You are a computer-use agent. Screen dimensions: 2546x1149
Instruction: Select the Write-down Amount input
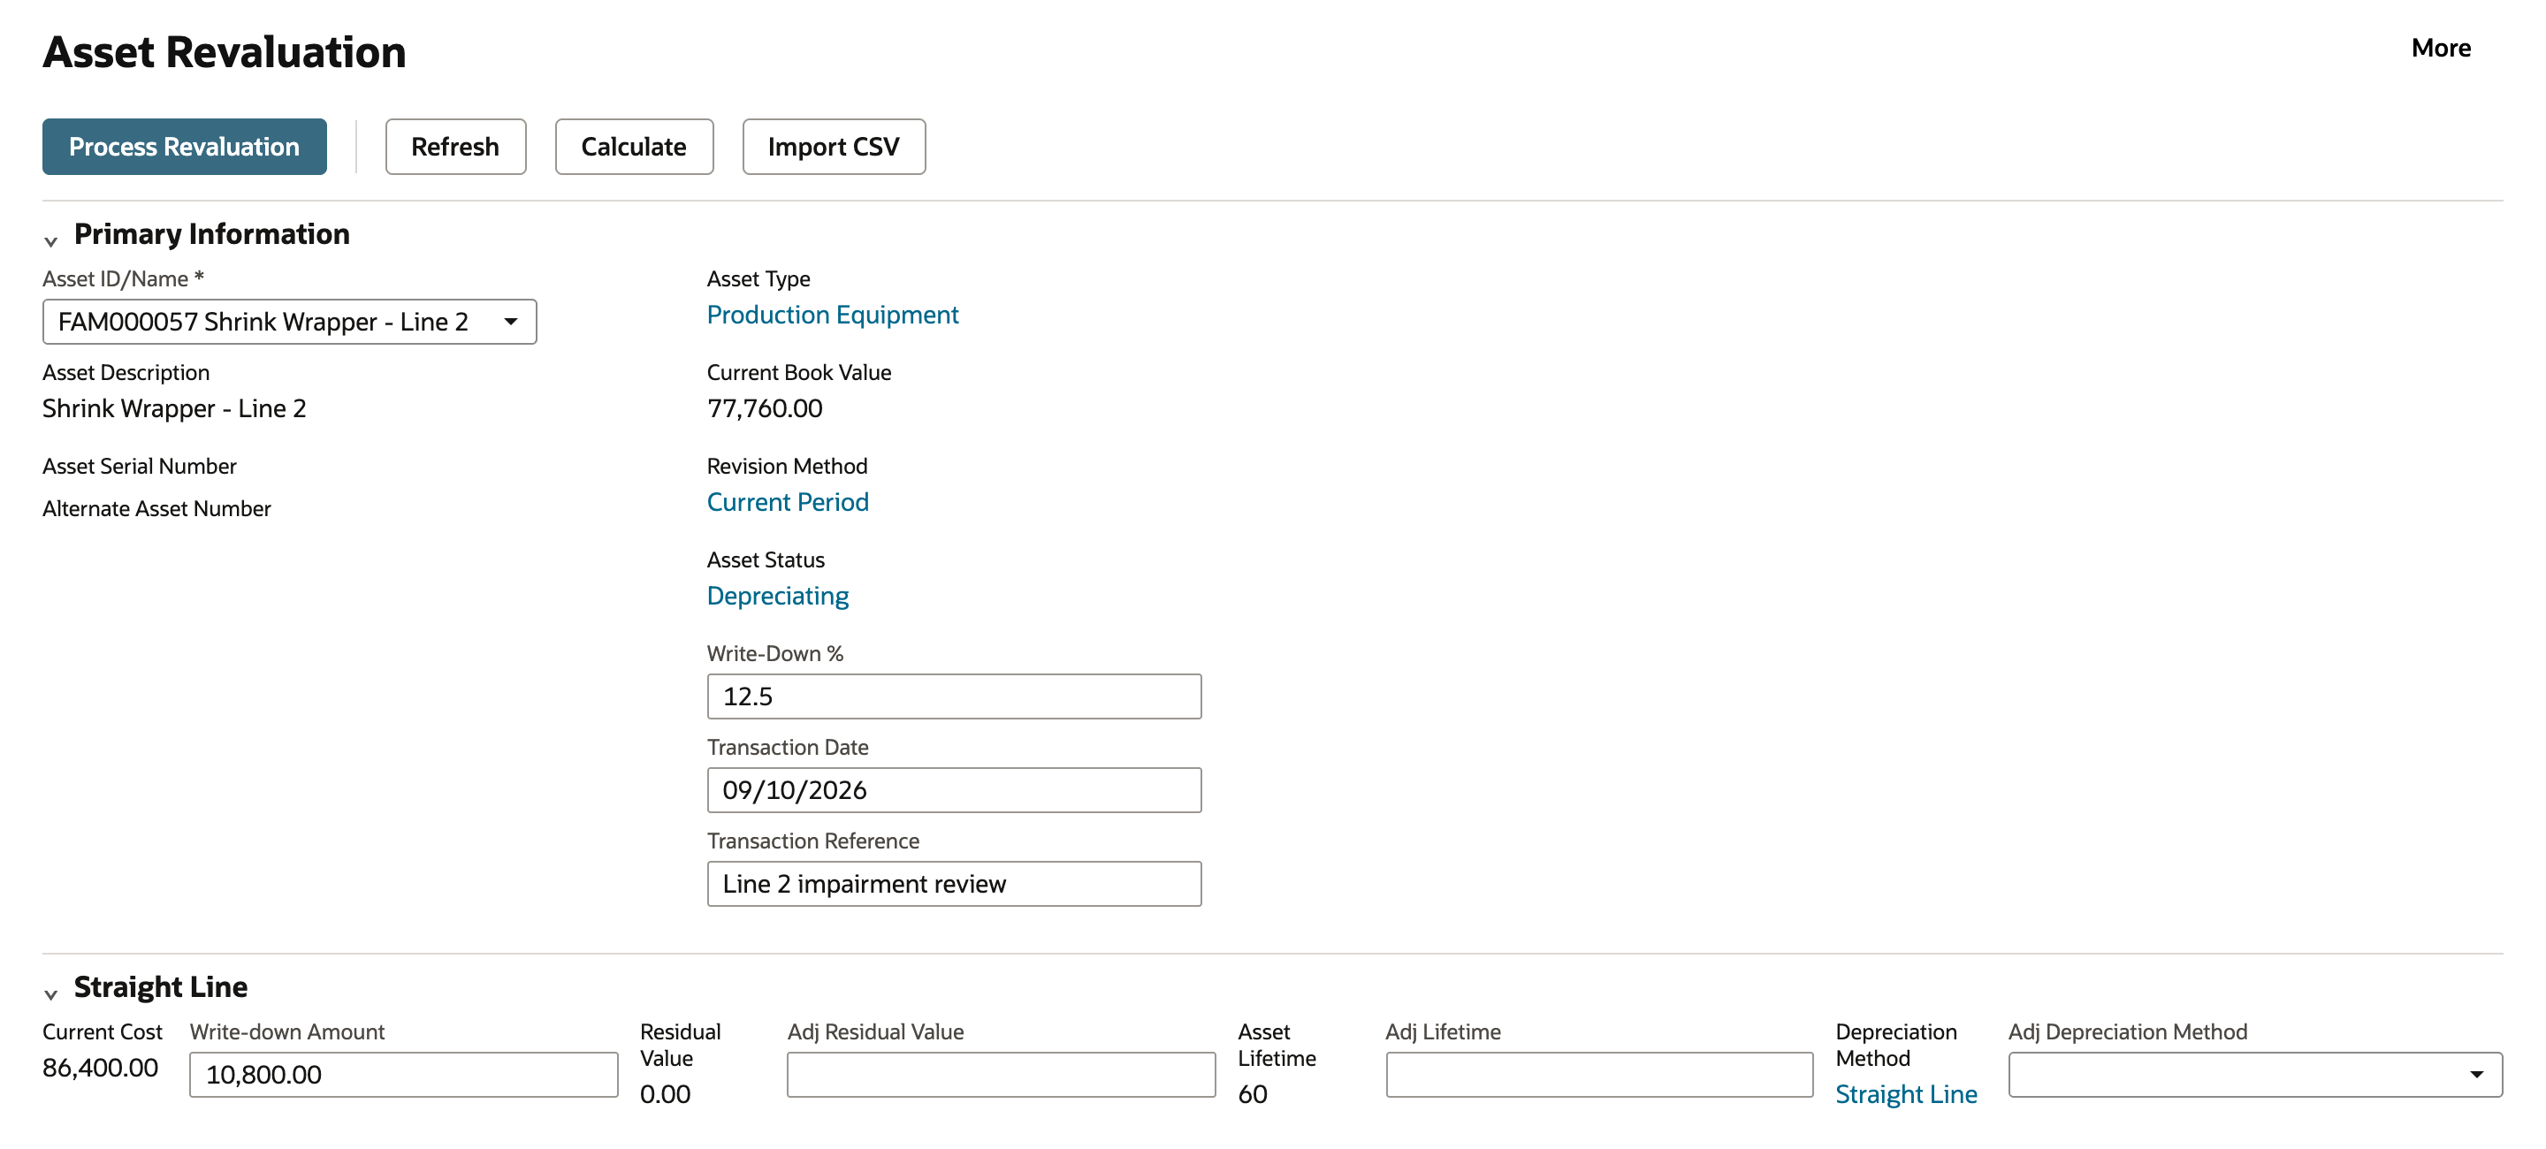click(403, 1074)
